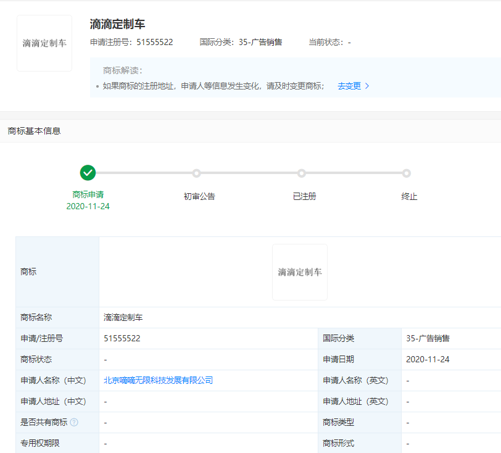Screen dimensions: 501x453
Task: Select the 已注册 progress step circle
Action: pos(301,173)
